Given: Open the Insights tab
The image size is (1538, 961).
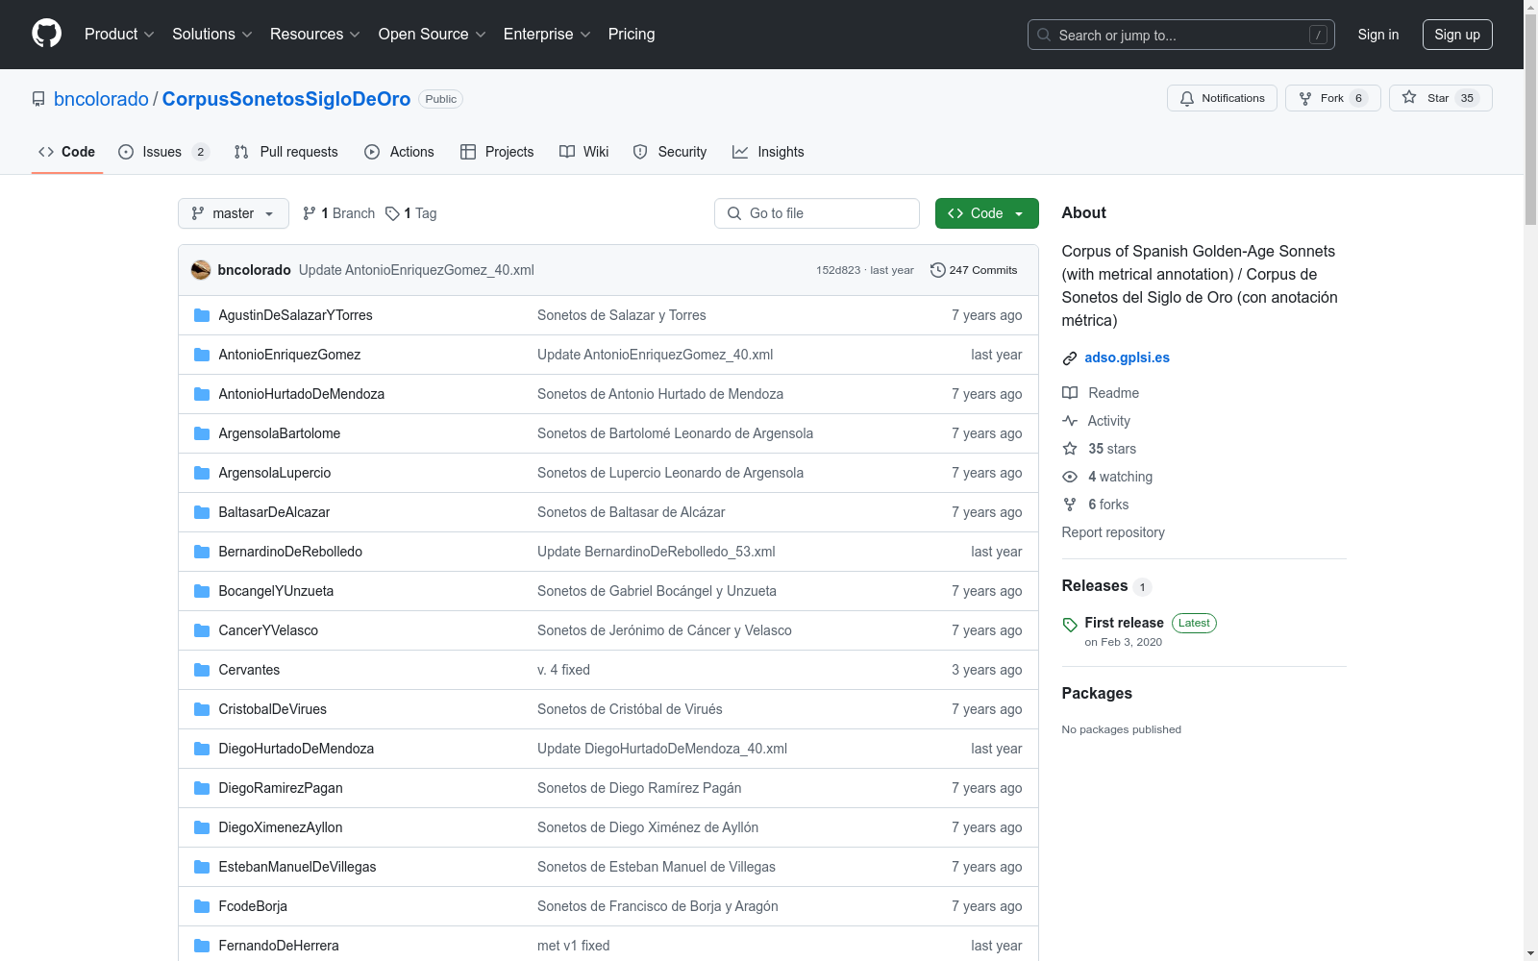Looking at the screenshot, I should click(768, 152).
